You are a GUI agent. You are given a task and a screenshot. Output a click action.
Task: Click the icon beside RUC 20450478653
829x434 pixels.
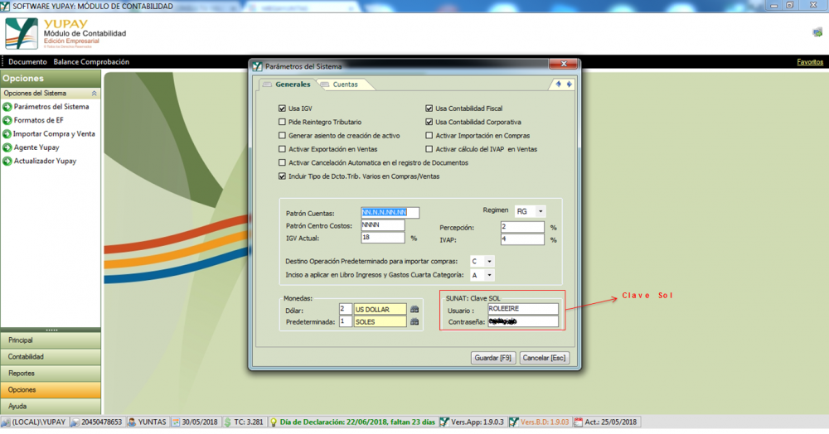(x=75, y=422)
